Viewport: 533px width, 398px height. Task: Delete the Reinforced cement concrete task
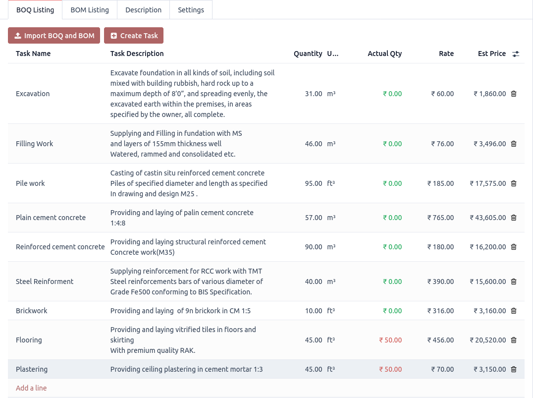point(514,247)
